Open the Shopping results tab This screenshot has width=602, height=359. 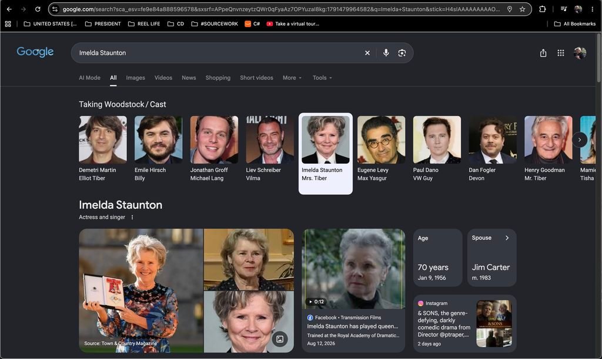coord(218,78)
